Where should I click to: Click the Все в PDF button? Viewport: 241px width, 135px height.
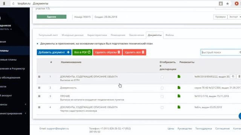tap(82, 52)
